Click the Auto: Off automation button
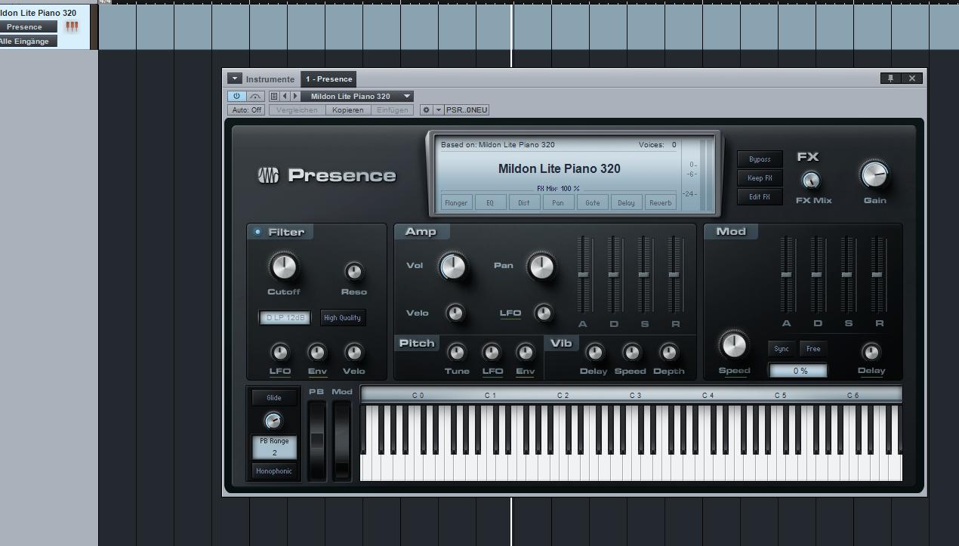Image resolution: width=959 pixels, height=546 pixels. click(246, 110)
